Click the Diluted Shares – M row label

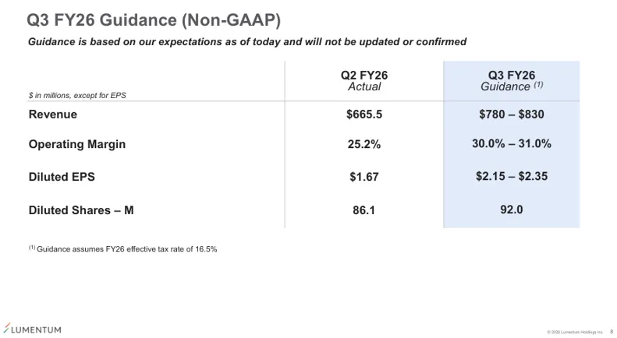tap(87, 209)
